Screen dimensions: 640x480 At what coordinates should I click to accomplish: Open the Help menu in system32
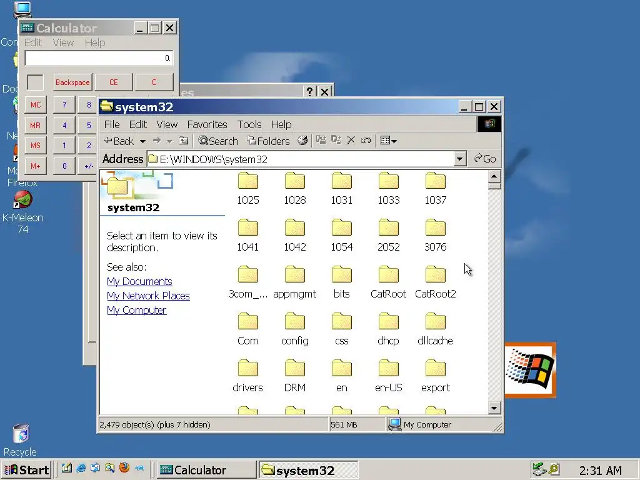click(x=281, y=124)
